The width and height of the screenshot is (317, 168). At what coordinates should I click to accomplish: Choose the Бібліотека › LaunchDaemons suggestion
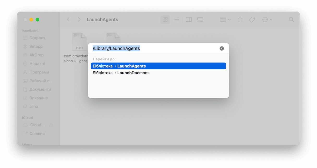coord(158,73)
